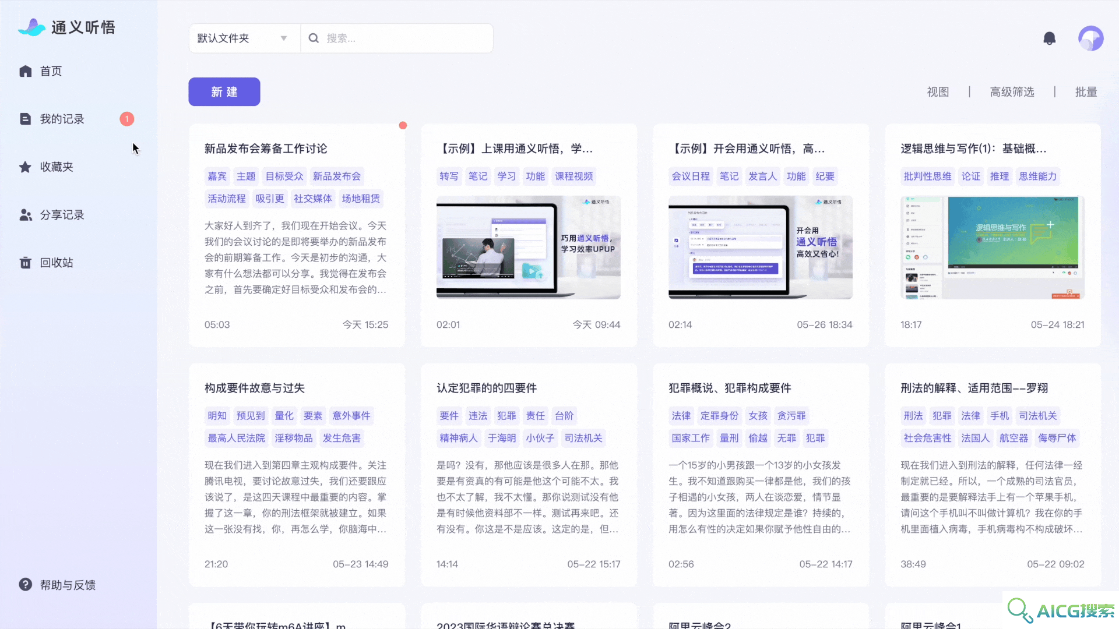Click the 转写 tag
The height and width of the screenshot is (629, 1119).
click(x=449, y=176)
